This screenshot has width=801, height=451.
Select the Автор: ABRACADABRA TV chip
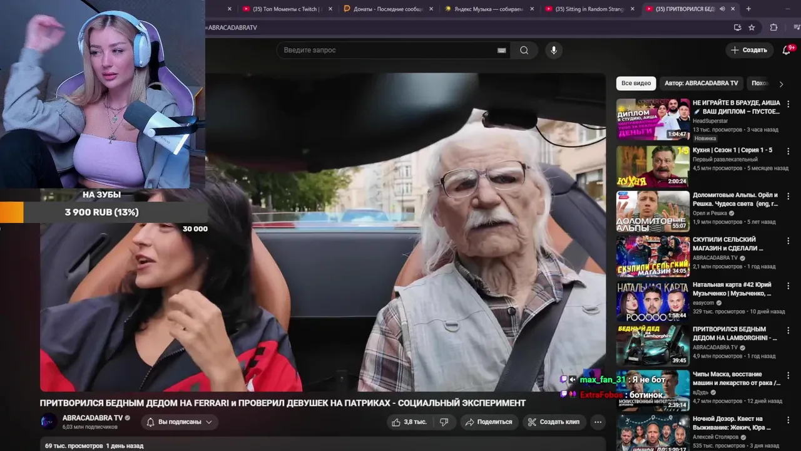click(701, 83)
